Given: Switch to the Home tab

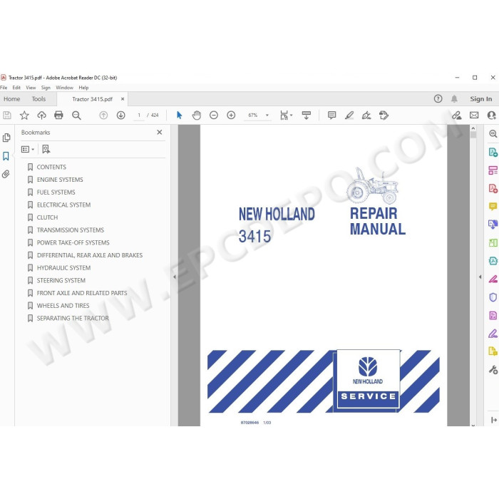Looking at the screenshot, I should pyautogui.click(x=12, y=99).
